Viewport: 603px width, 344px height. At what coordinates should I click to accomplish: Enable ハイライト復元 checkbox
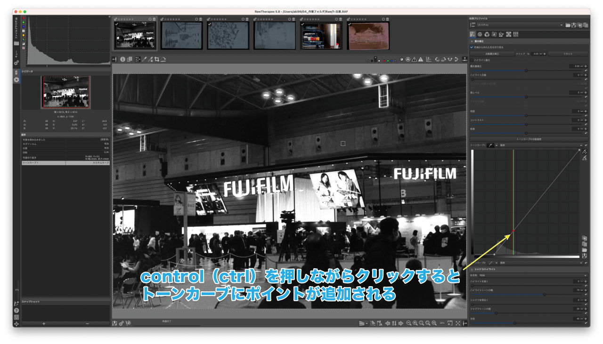[472, 60]
